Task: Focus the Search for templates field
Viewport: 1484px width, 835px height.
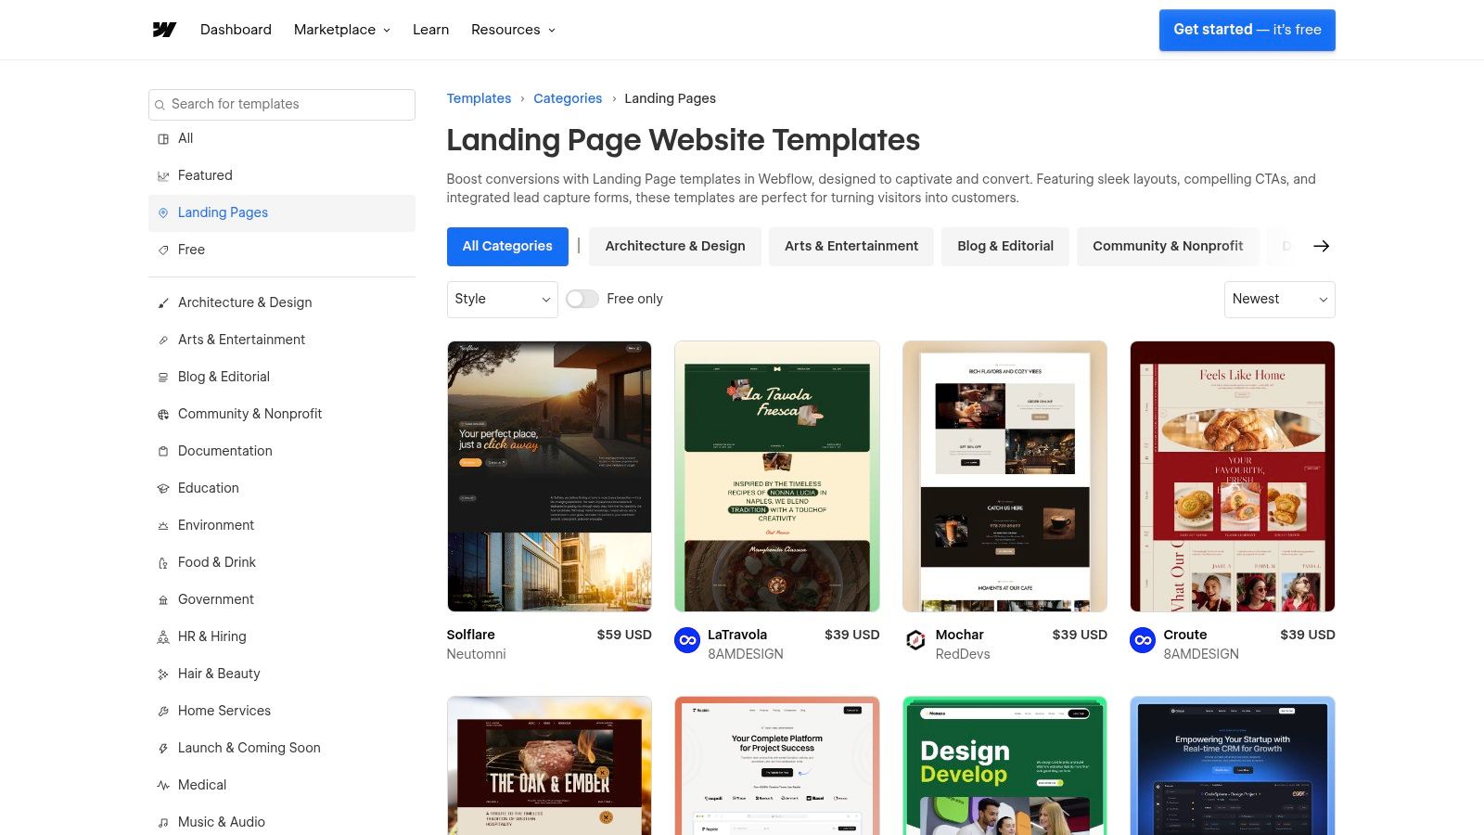Action: click(282, 105)
